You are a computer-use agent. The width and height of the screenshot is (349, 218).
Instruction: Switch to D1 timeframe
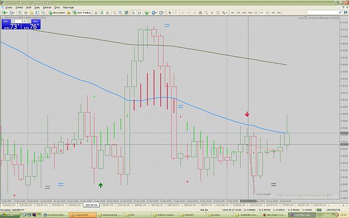click(267, 13)
